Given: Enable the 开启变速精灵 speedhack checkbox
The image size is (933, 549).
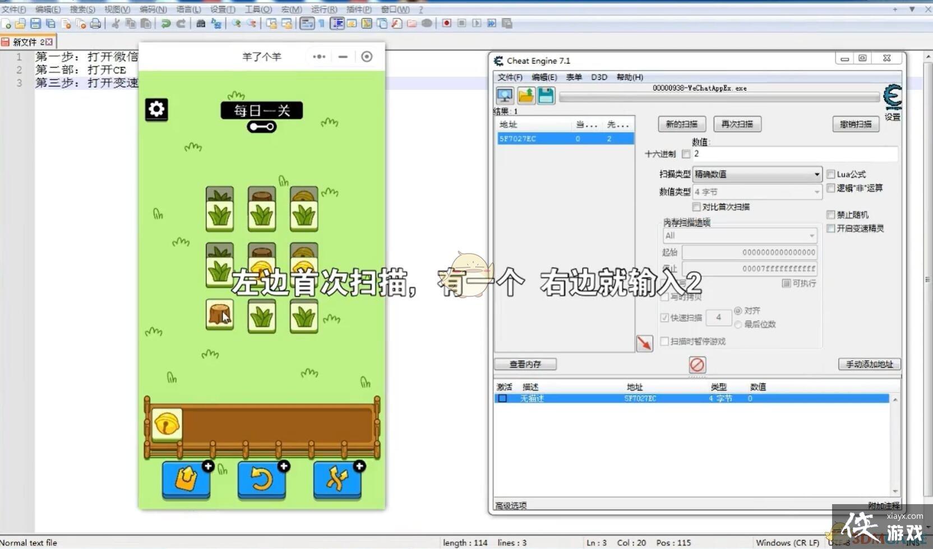Looking at the screenshot, I should coord(831,228).
